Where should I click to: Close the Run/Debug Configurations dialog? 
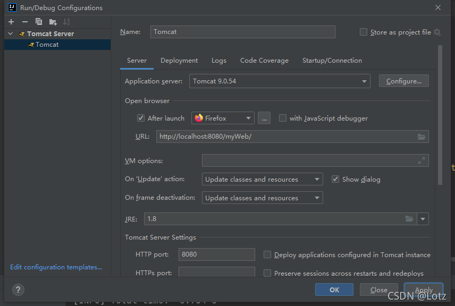click(438, 7)
